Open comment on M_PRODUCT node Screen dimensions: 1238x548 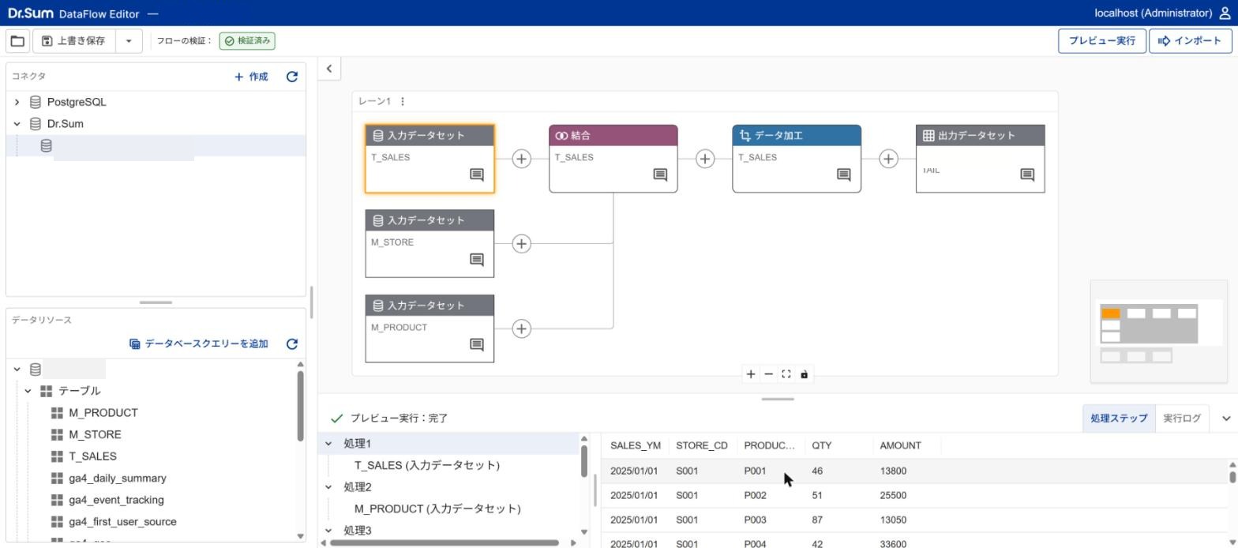click(x=477, y=345)
